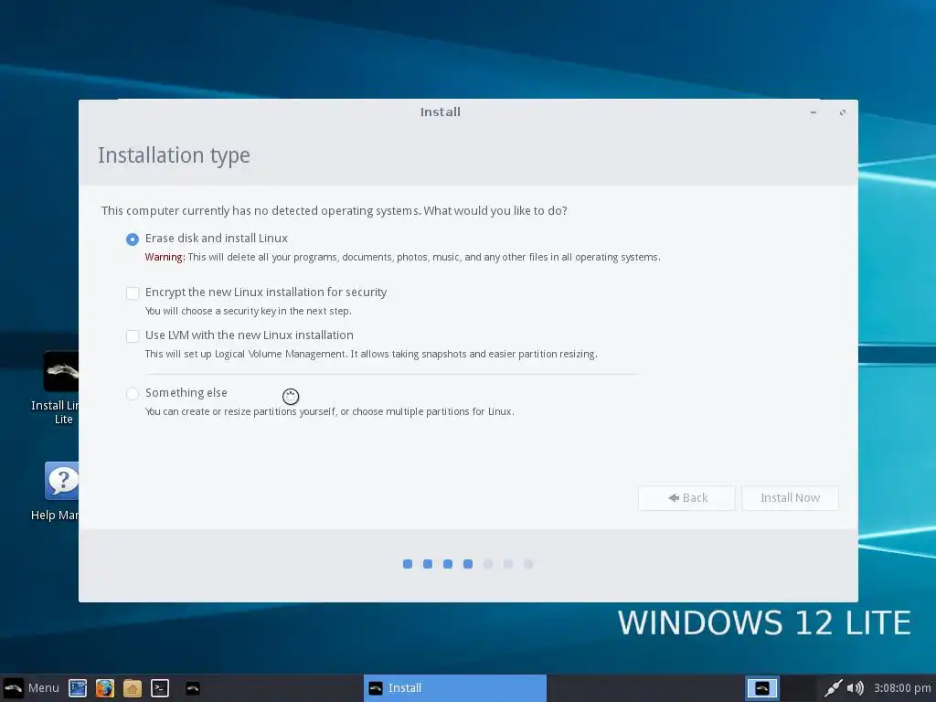Select the first workspace in the pager

(x=762, y=688)
